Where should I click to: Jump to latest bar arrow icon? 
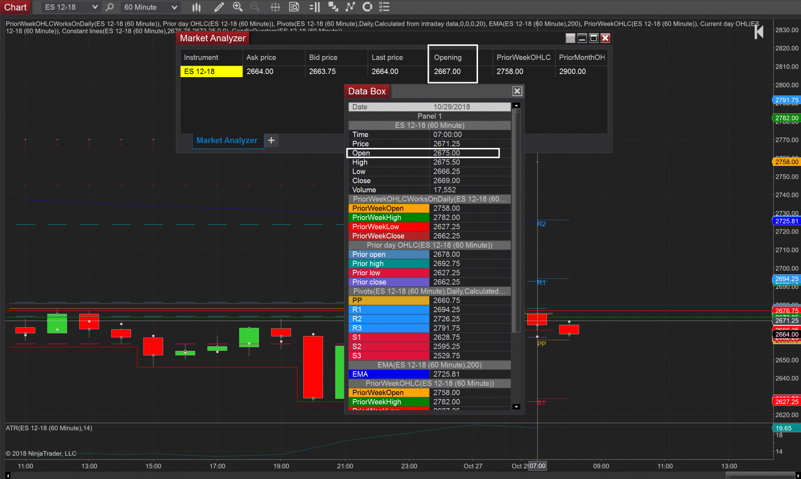(x=759, y=32)
